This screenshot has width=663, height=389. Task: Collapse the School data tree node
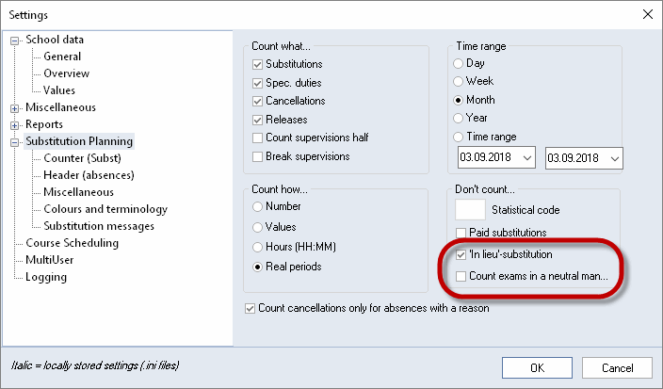click(14, 40)
